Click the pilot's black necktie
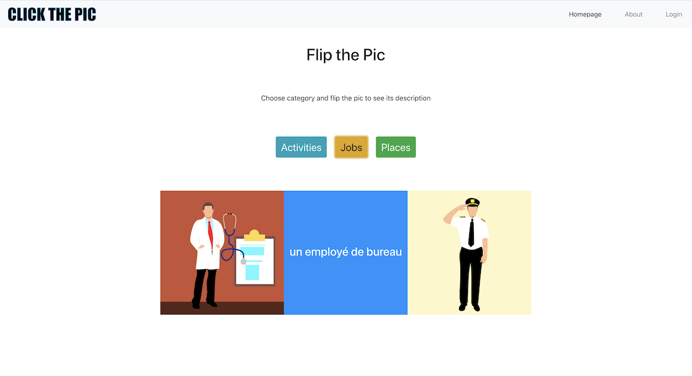The width and height of the screenshot is (692, 376). [472, 232]
